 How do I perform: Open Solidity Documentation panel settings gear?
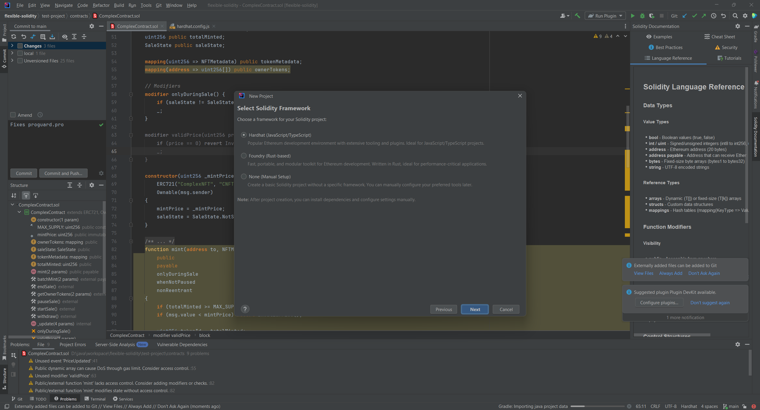coord(738,26)
